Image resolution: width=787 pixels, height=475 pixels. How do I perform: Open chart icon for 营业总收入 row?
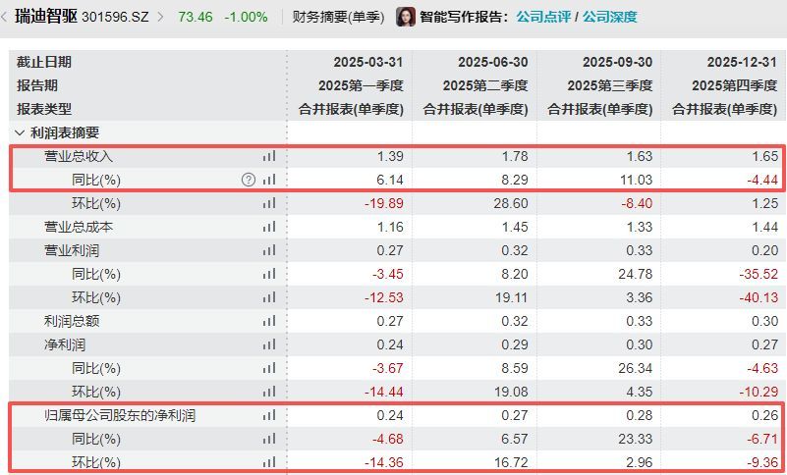pos(269,156)
